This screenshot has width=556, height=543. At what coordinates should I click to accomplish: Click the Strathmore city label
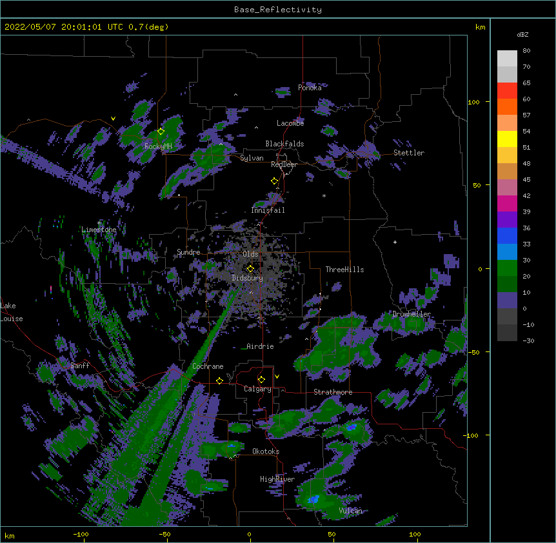point(333,392)
